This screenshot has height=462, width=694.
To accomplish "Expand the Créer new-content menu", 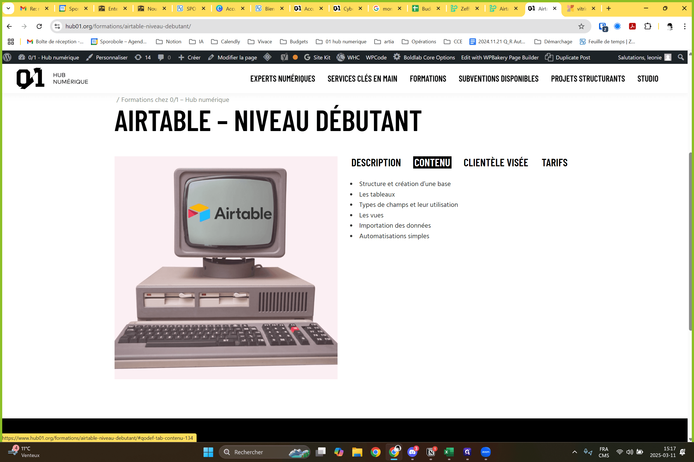I will [x=189, y=57].
